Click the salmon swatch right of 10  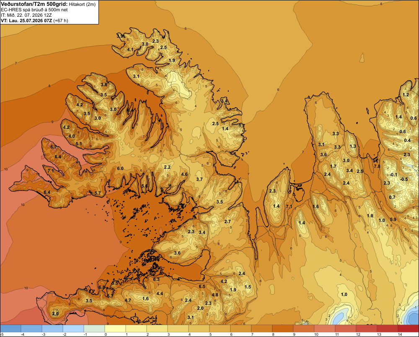point(325,328)
